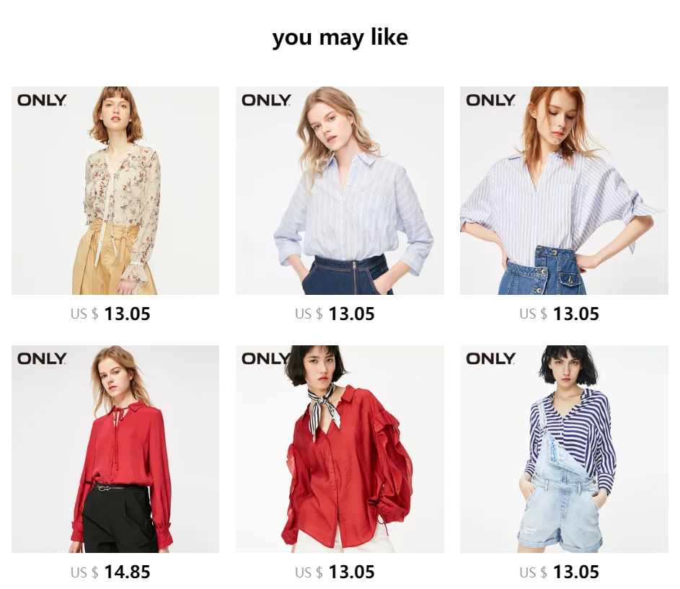Screen dimensions: 680x589
Task: Select the price under the floral blouse
Action: (110, 314)
